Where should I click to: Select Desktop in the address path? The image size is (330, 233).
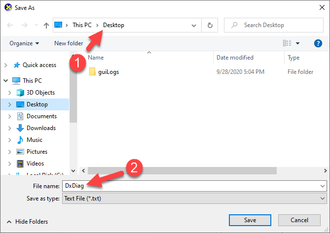(x=113, y=25)
